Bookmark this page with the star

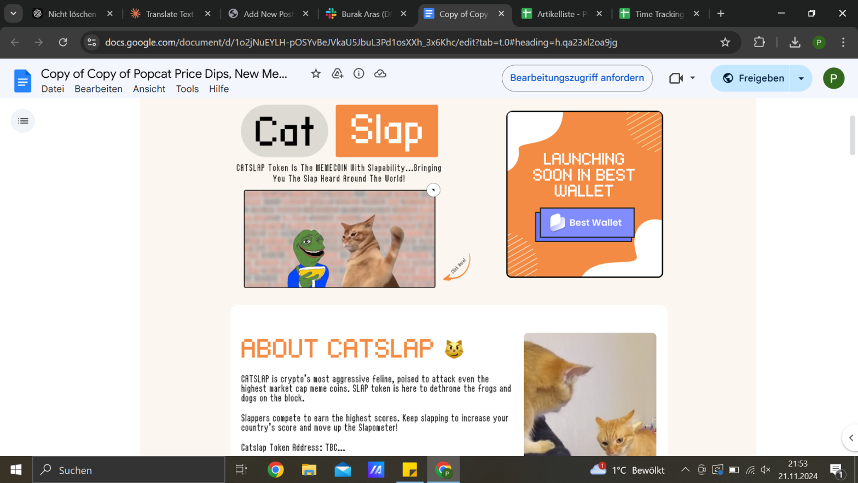click(x=725, y=42)
